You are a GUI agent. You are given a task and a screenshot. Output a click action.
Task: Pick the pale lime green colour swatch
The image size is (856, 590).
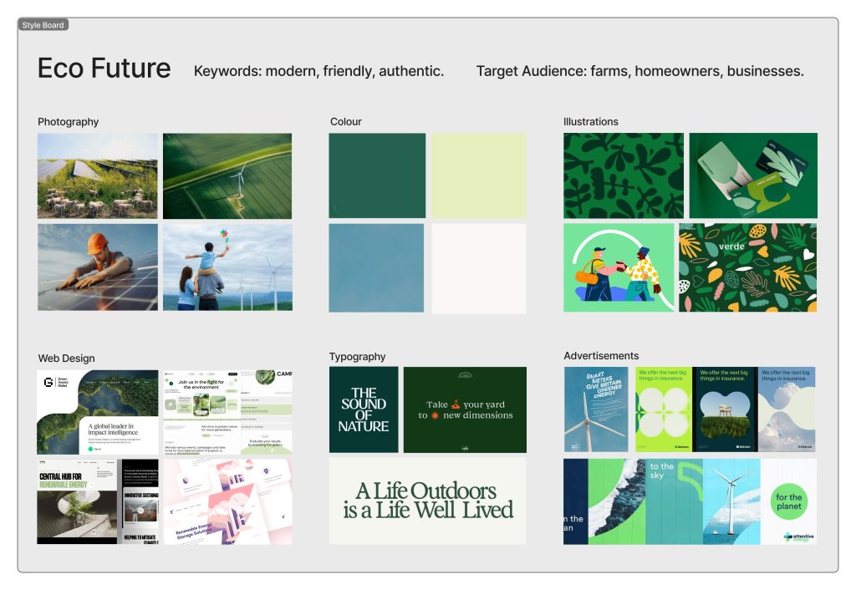click(x=478, y=175)
